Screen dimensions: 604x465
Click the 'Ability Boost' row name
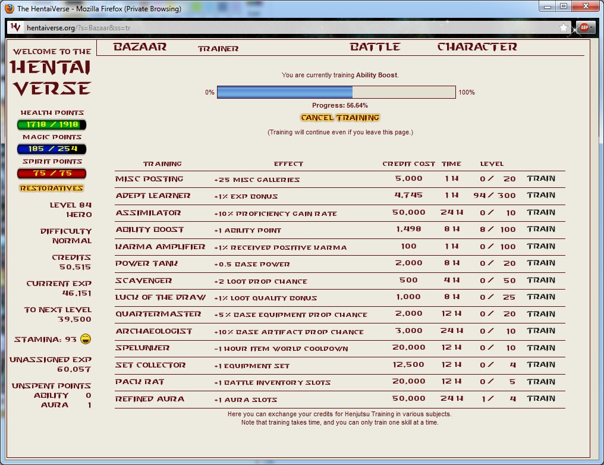pos(149,230)
